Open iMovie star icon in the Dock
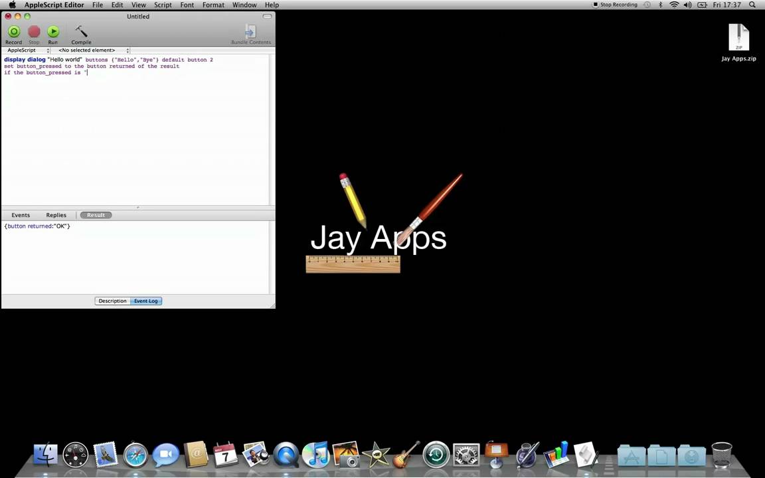The image size is (765, 478). pyautogui.click(x=376, y=455)
